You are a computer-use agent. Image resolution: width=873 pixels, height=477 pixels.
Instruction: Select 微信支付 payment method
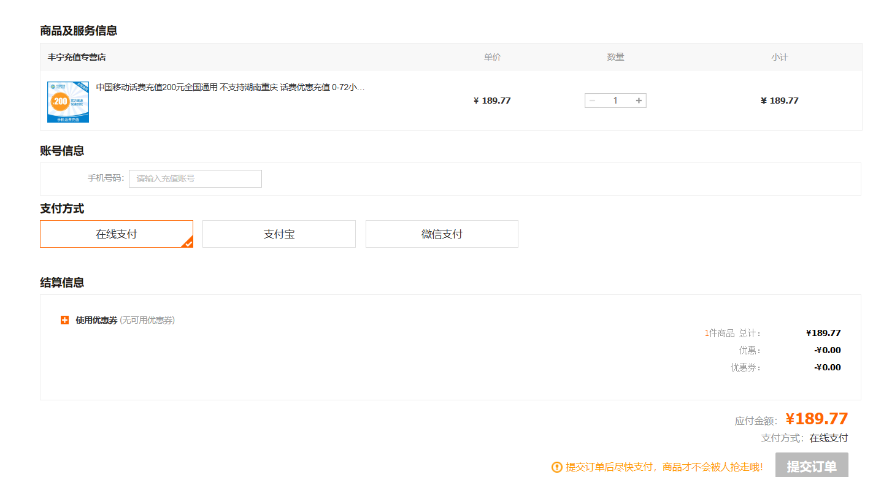point(442,234)
